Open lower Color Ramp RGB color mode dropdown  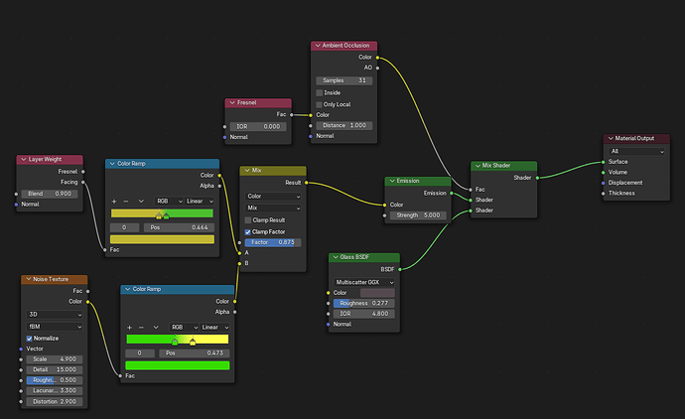[x=185, y=328]
